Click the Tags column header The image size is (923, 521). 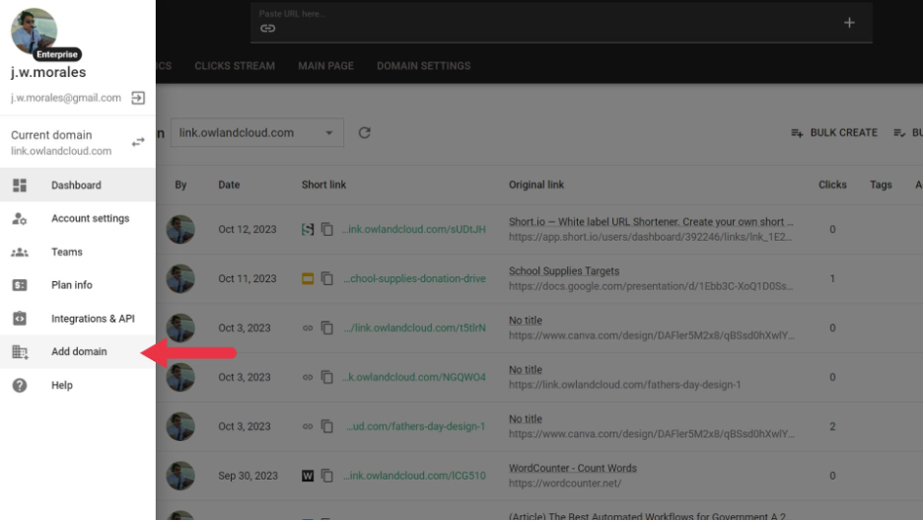click(881, 185)
